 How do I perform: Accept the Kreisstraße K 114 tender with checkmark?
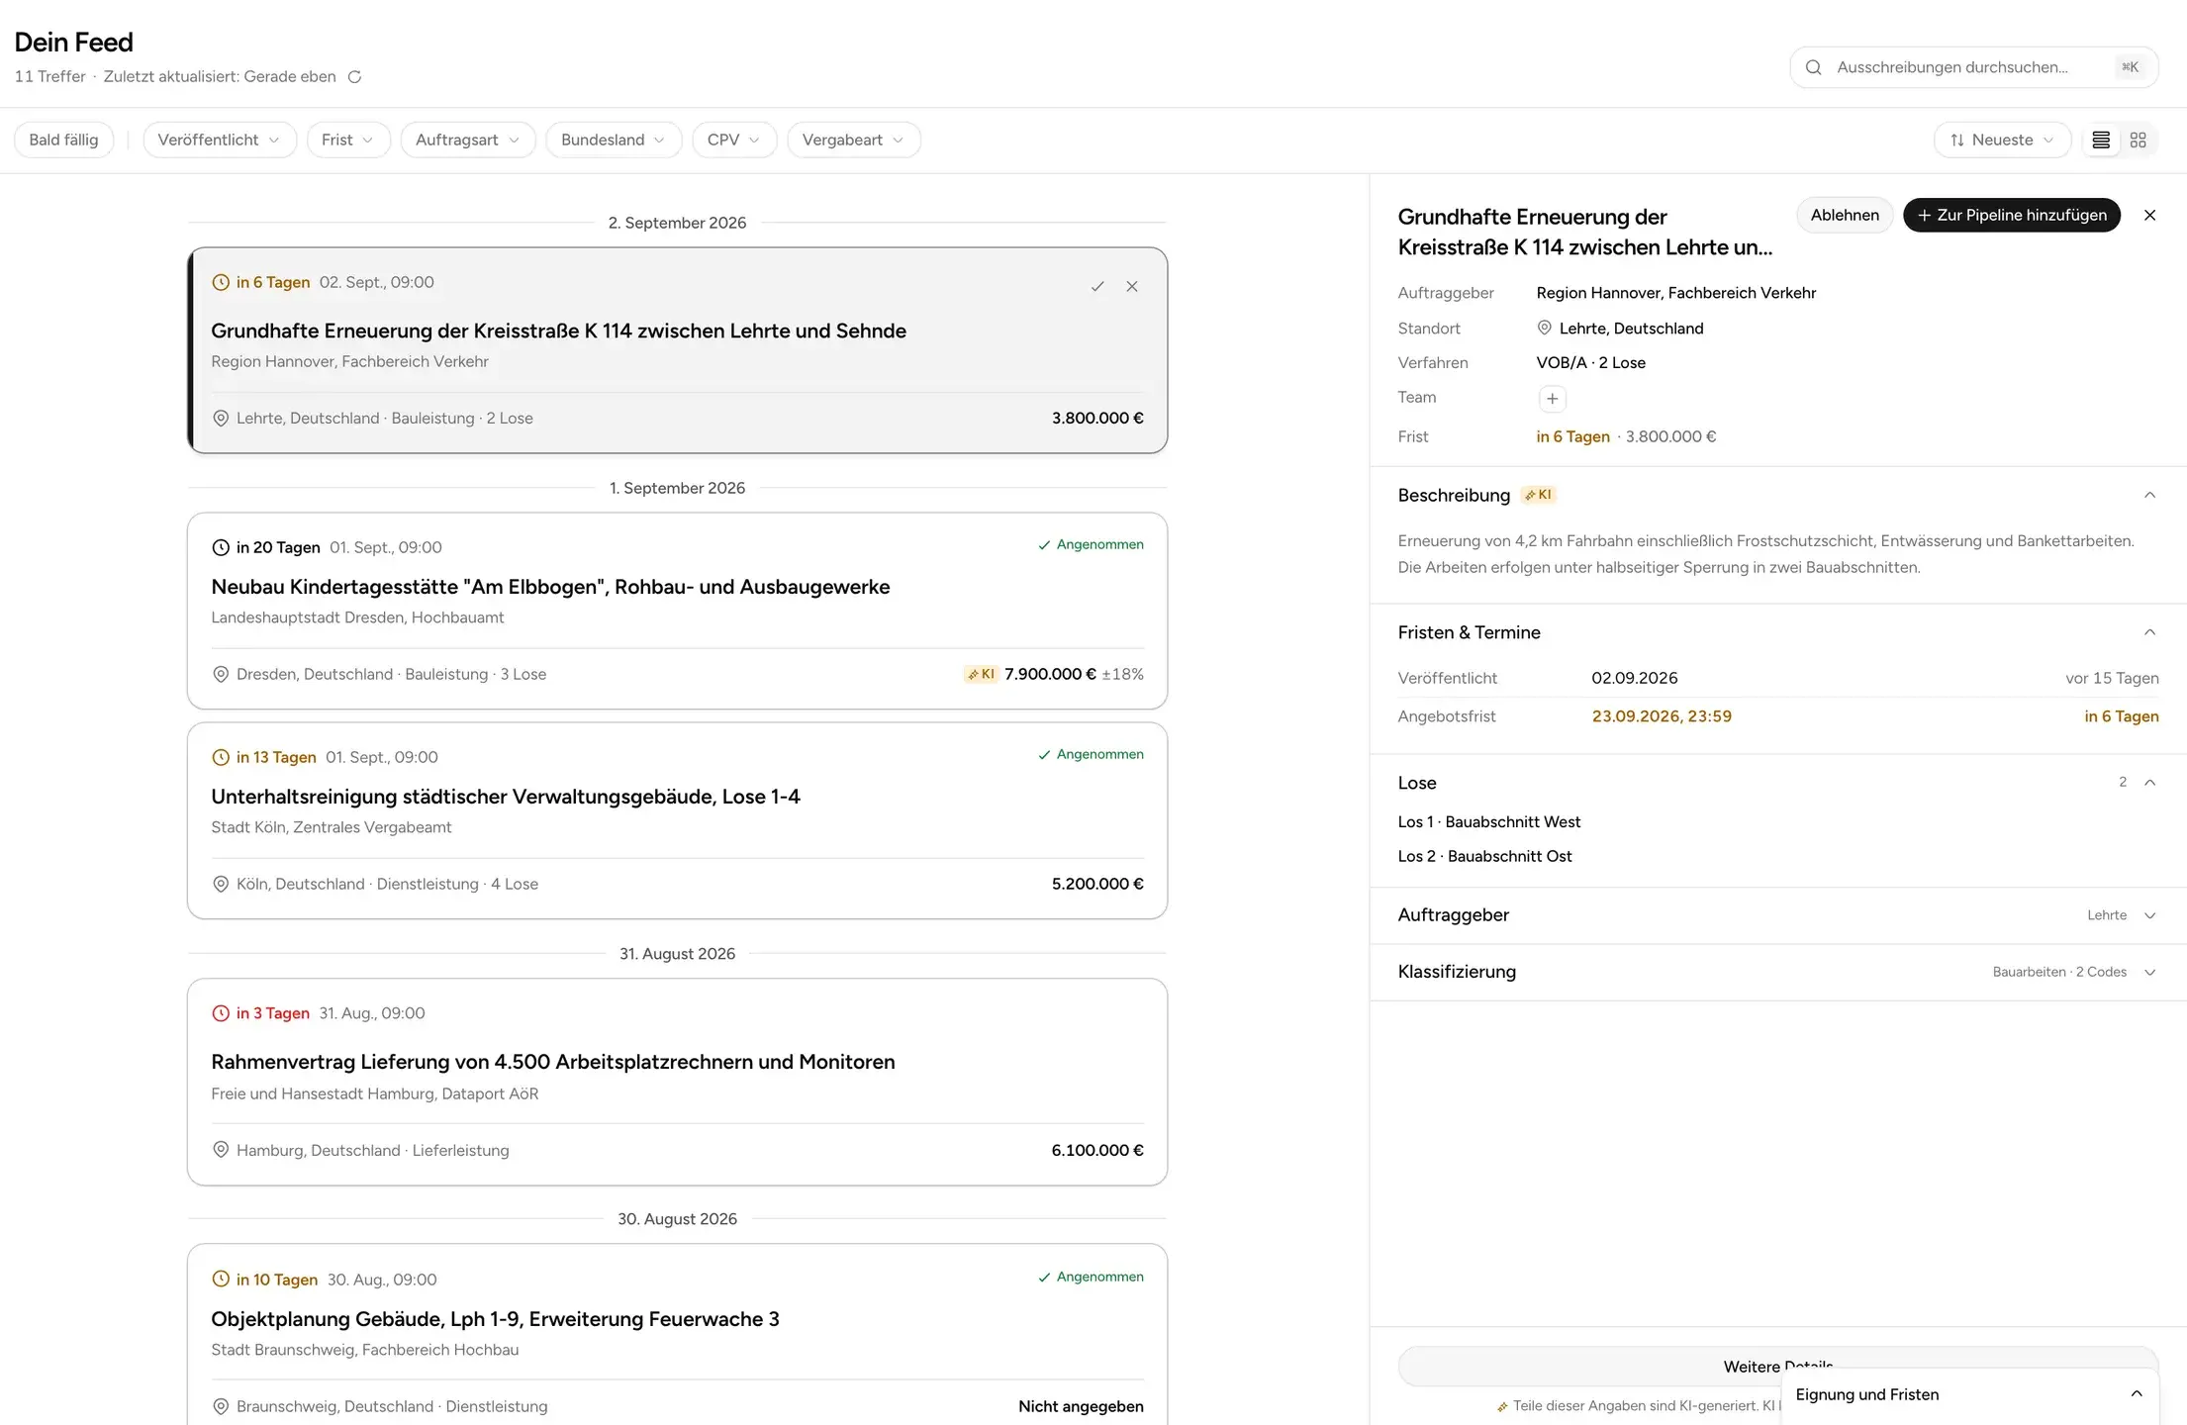click(1097, 287)
